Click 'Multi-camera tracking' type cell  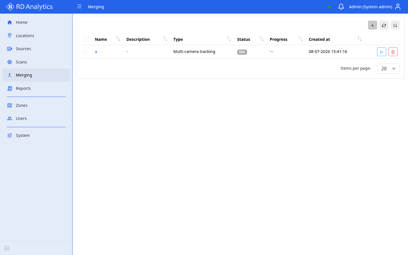(x=194, y=52)
